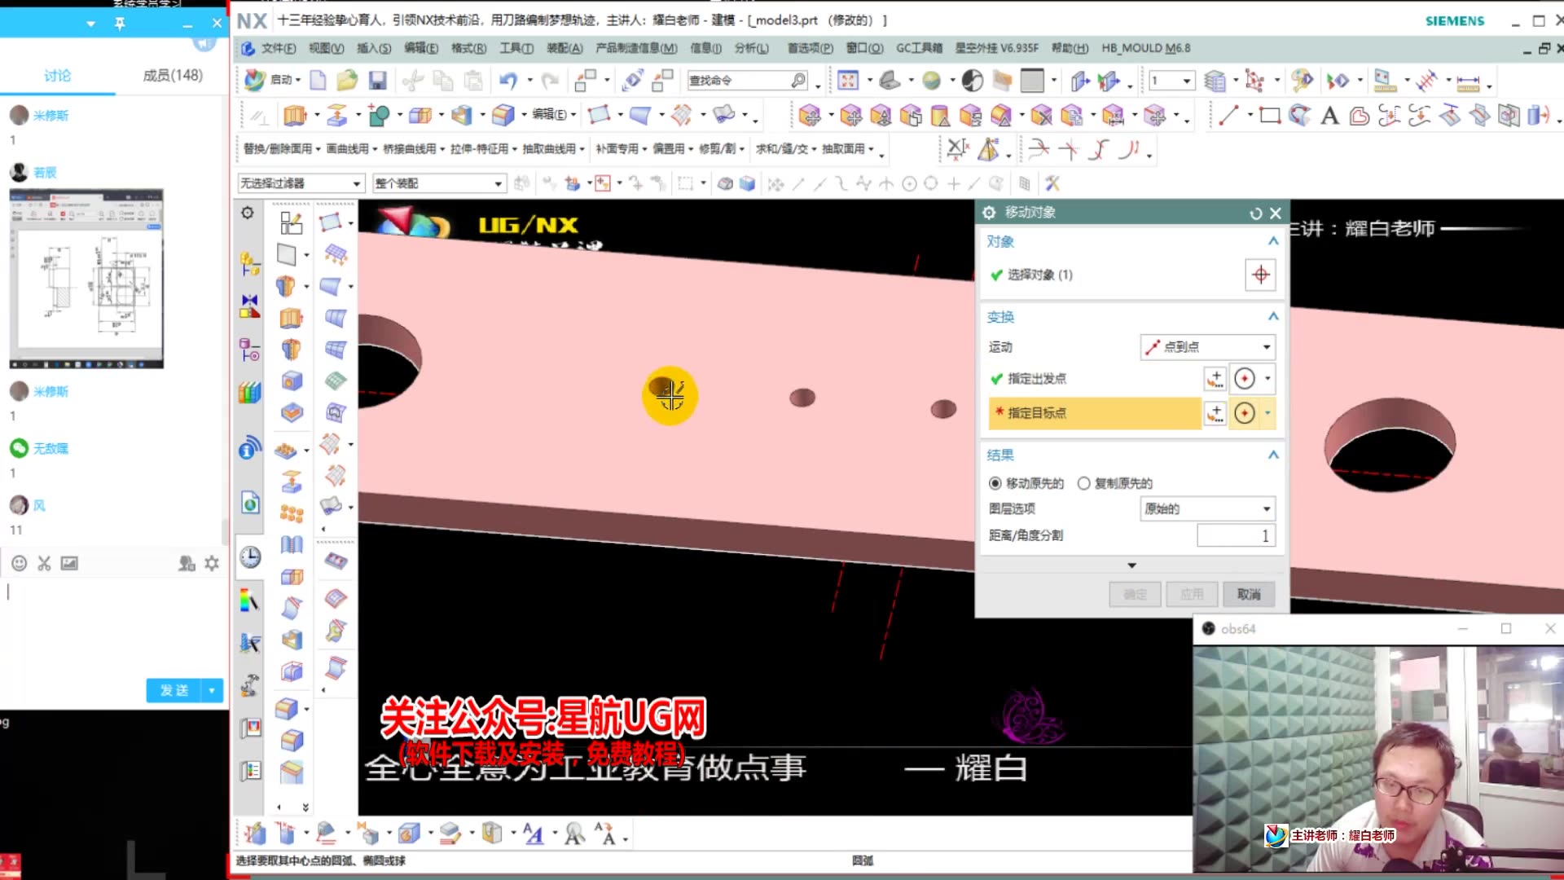Viewport: 1564px width, 880px height.
Task: Select the 移动原先的 radio button
Action: [x=995, y=483]
